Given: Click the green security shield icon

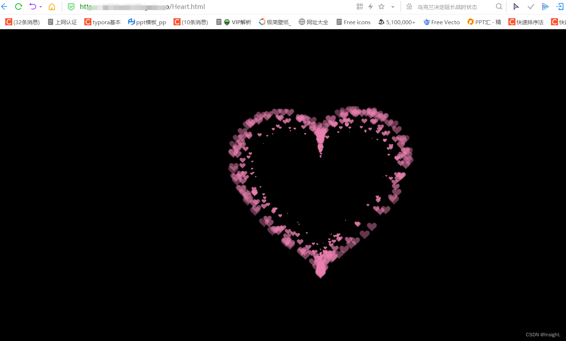Looking at the screenshot, I should [x=71, y=7].
